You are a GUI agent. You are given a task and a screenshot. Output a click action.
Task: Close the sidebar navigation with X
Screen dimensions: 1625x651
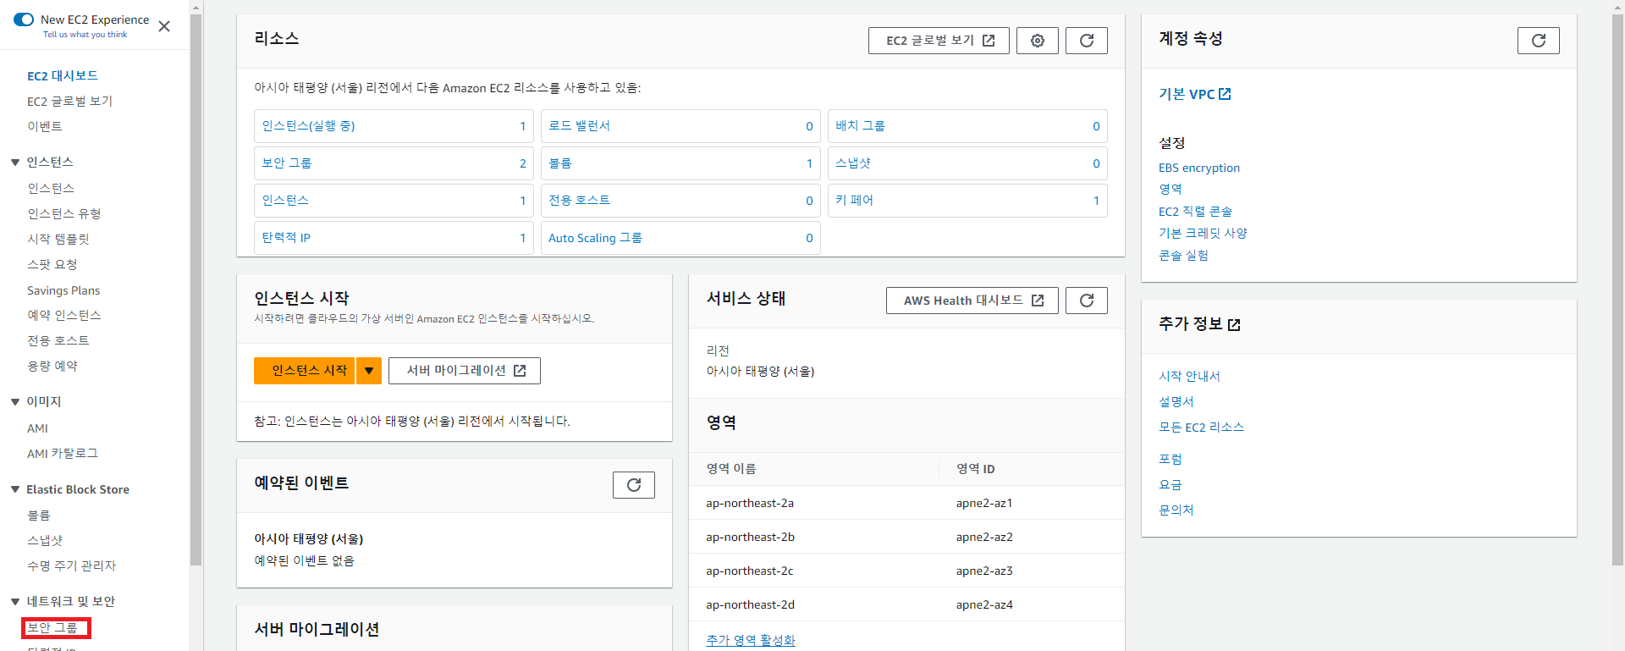pyautogui.click(x=164, y=26)
